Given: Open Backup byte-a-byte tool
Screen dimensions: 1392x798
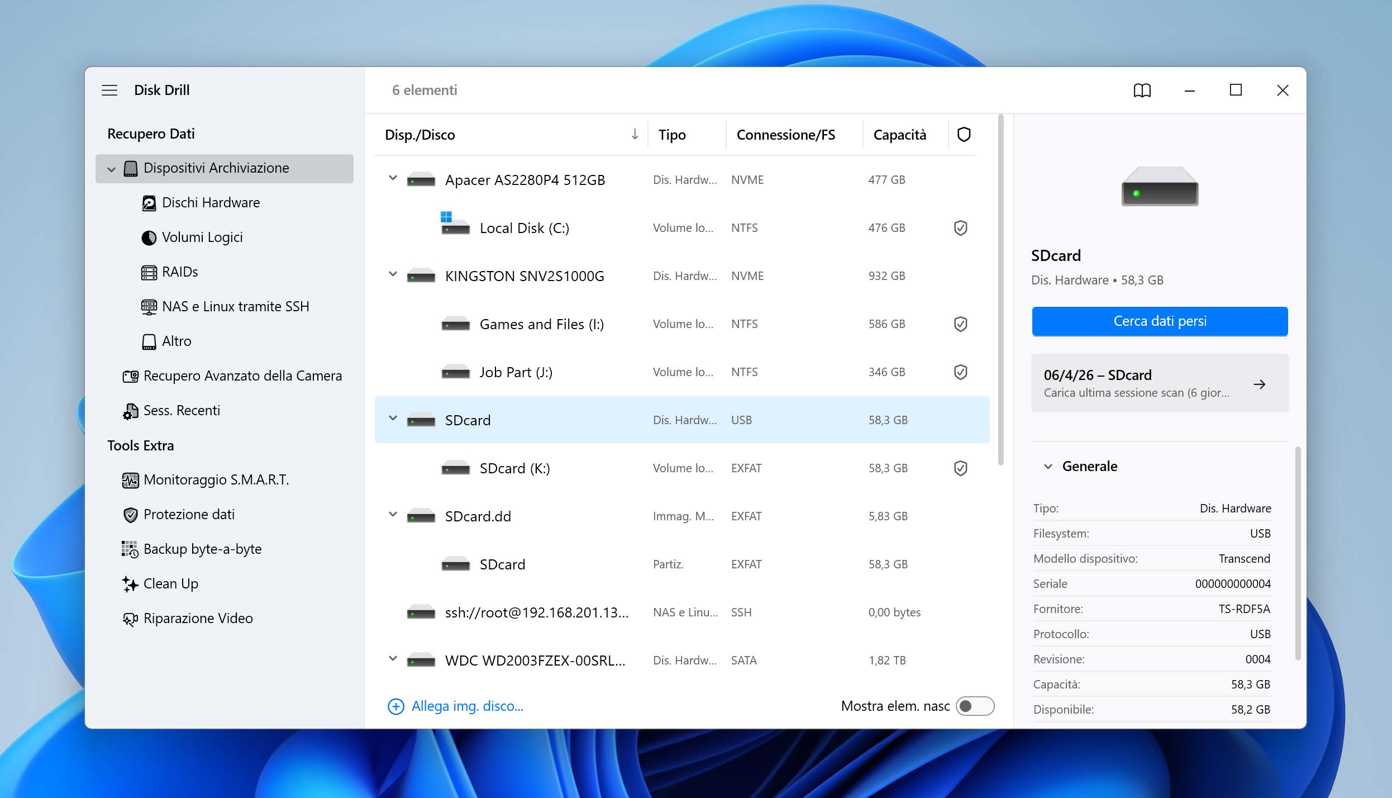Looking at the screenshot, I should point(225,549).
